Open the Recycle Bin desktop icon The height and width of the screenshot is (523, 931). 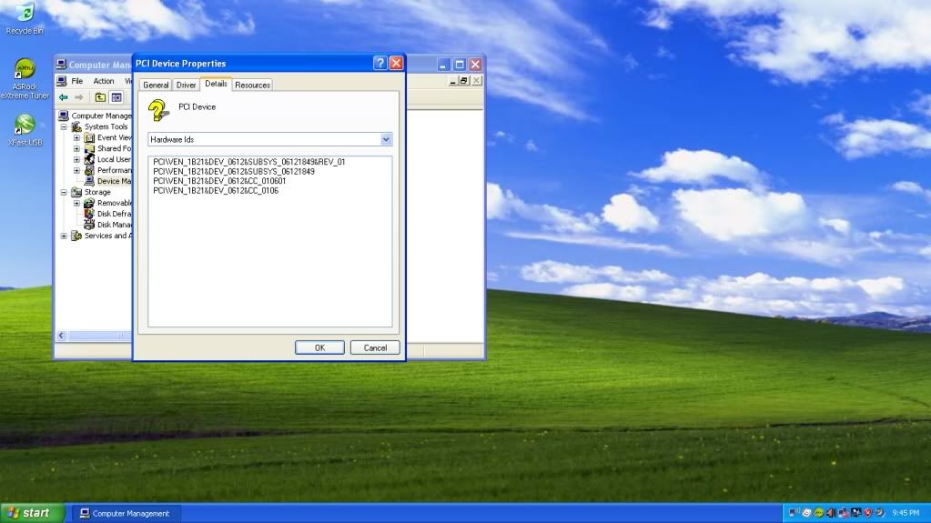tap(23, 15)
